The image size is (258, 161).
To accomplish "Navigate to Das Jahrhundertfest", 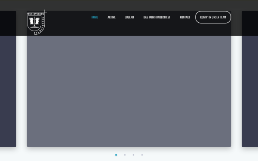I will [x=157, y=17].
